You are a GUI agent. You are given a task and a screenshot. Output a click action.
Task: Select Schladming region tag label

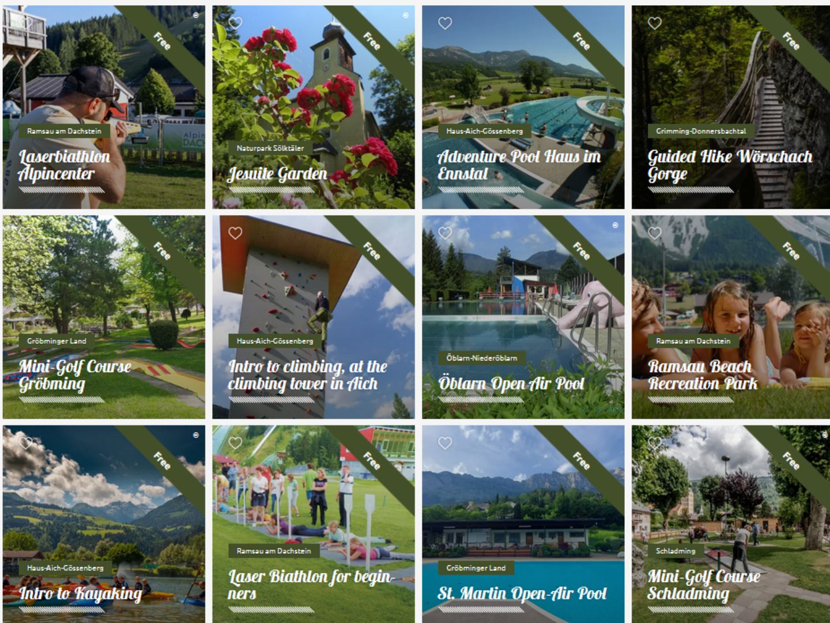click(676, 551)
